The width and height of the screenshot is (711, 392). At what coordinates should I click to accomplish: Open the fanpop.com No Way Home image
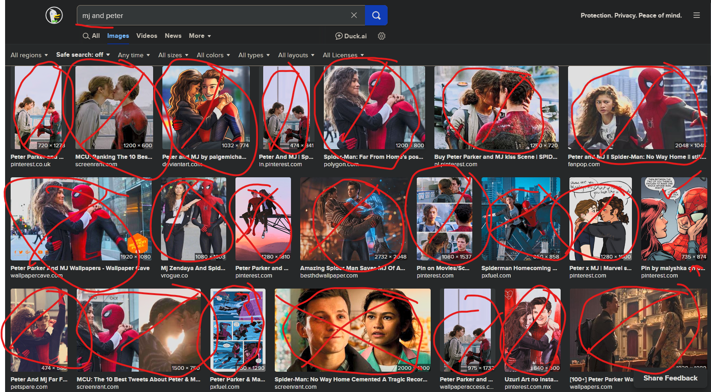click(637, 108)
